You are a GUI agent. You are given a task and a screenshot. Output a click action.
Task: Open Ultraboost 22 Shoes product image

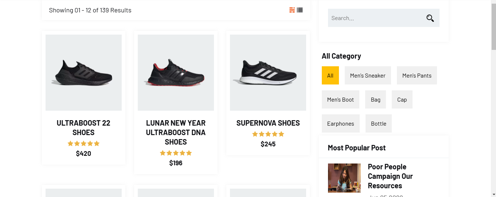coord(83,72)
